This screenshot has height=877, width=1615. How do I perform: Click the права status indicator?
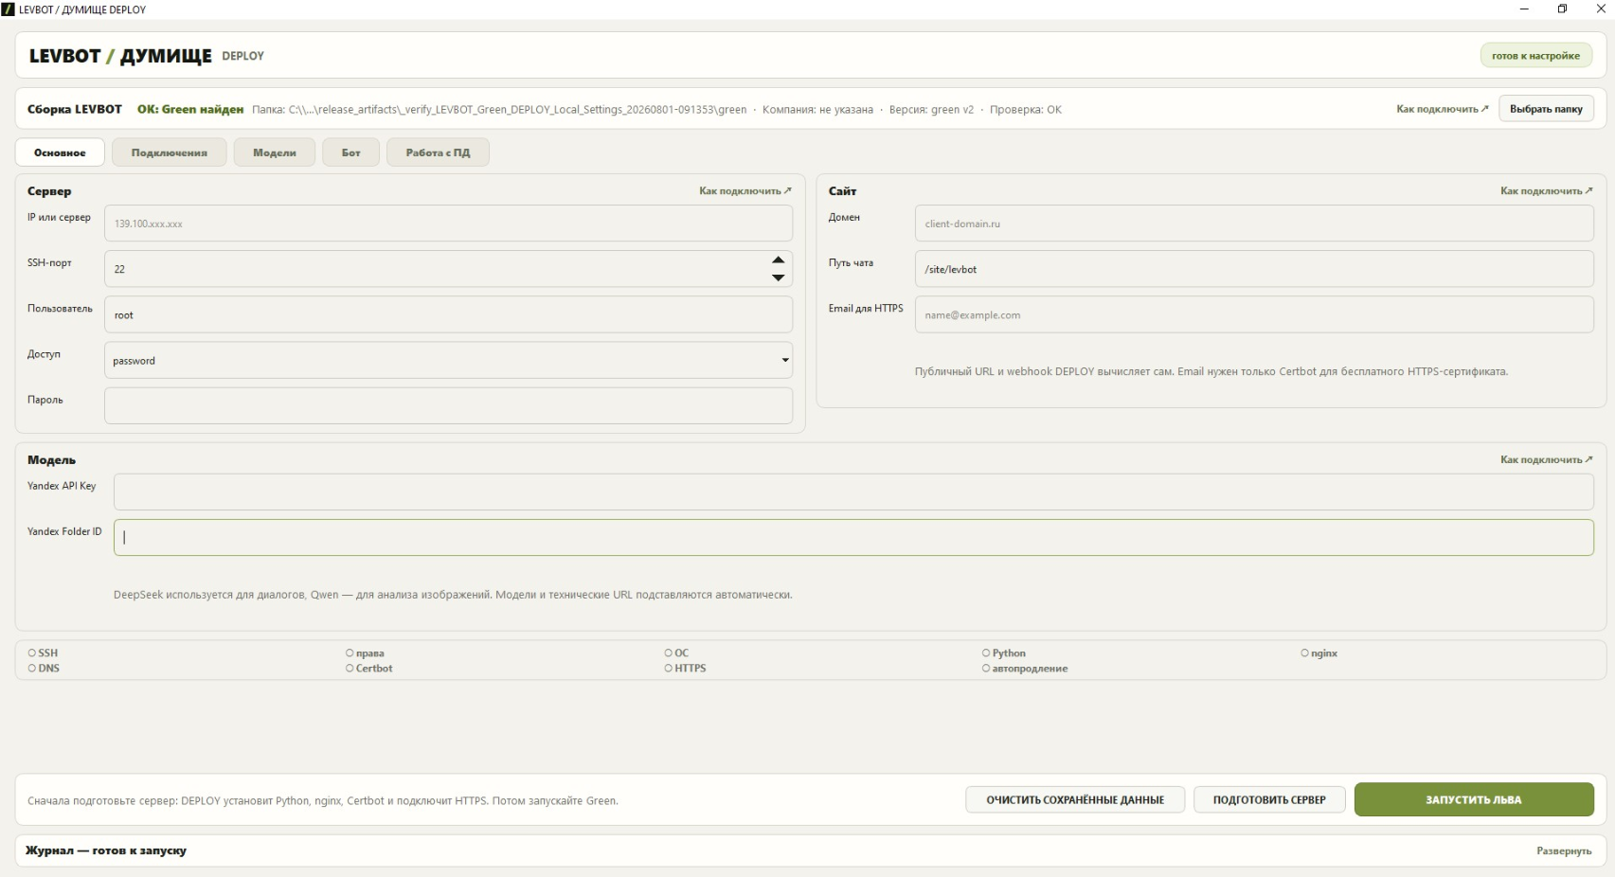pos(365,653)
